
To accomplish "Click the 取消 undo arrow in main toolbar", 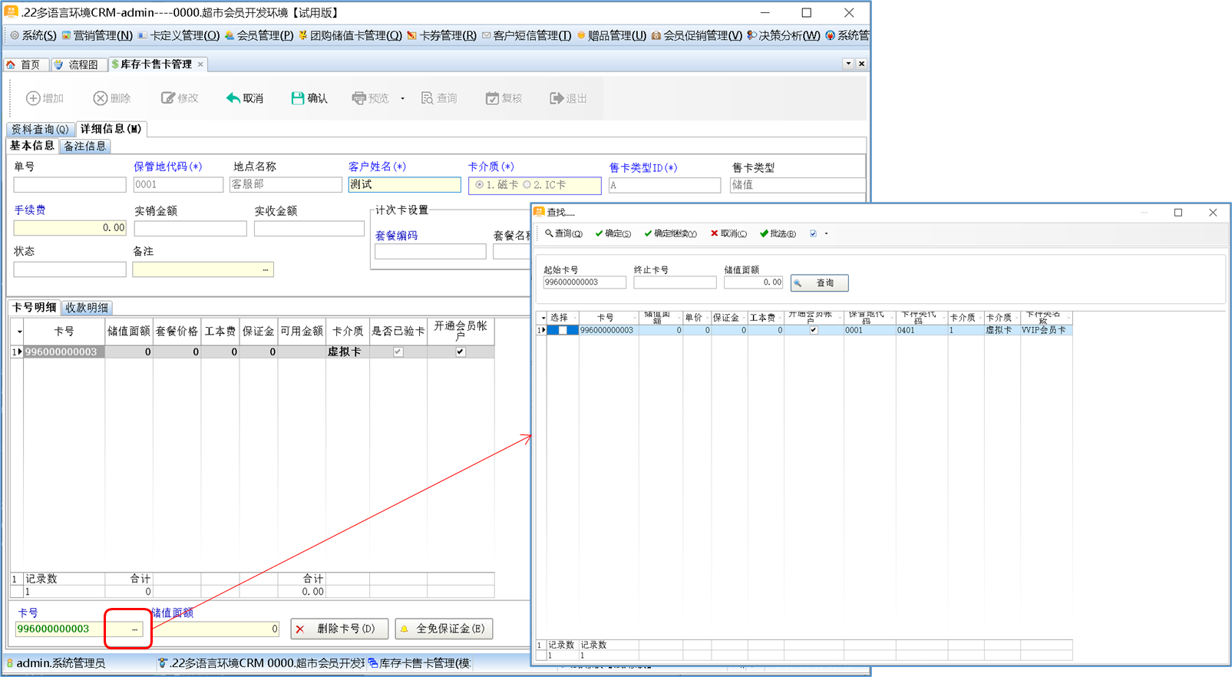I will coord(233,98).
